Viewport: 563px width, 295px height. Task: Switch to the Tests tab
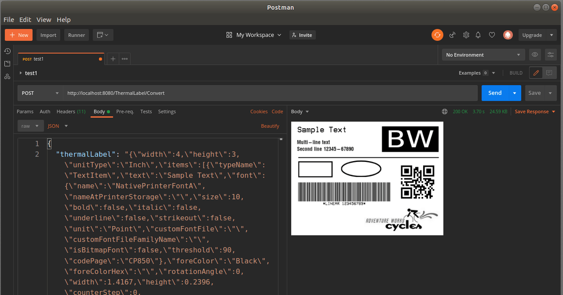(x=146, y=111)
